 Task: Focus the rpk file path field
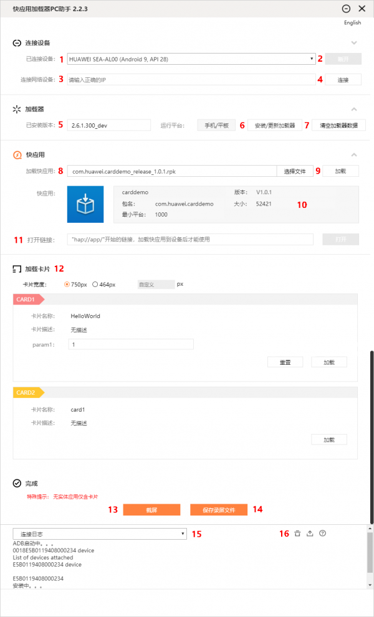point(172,171)
